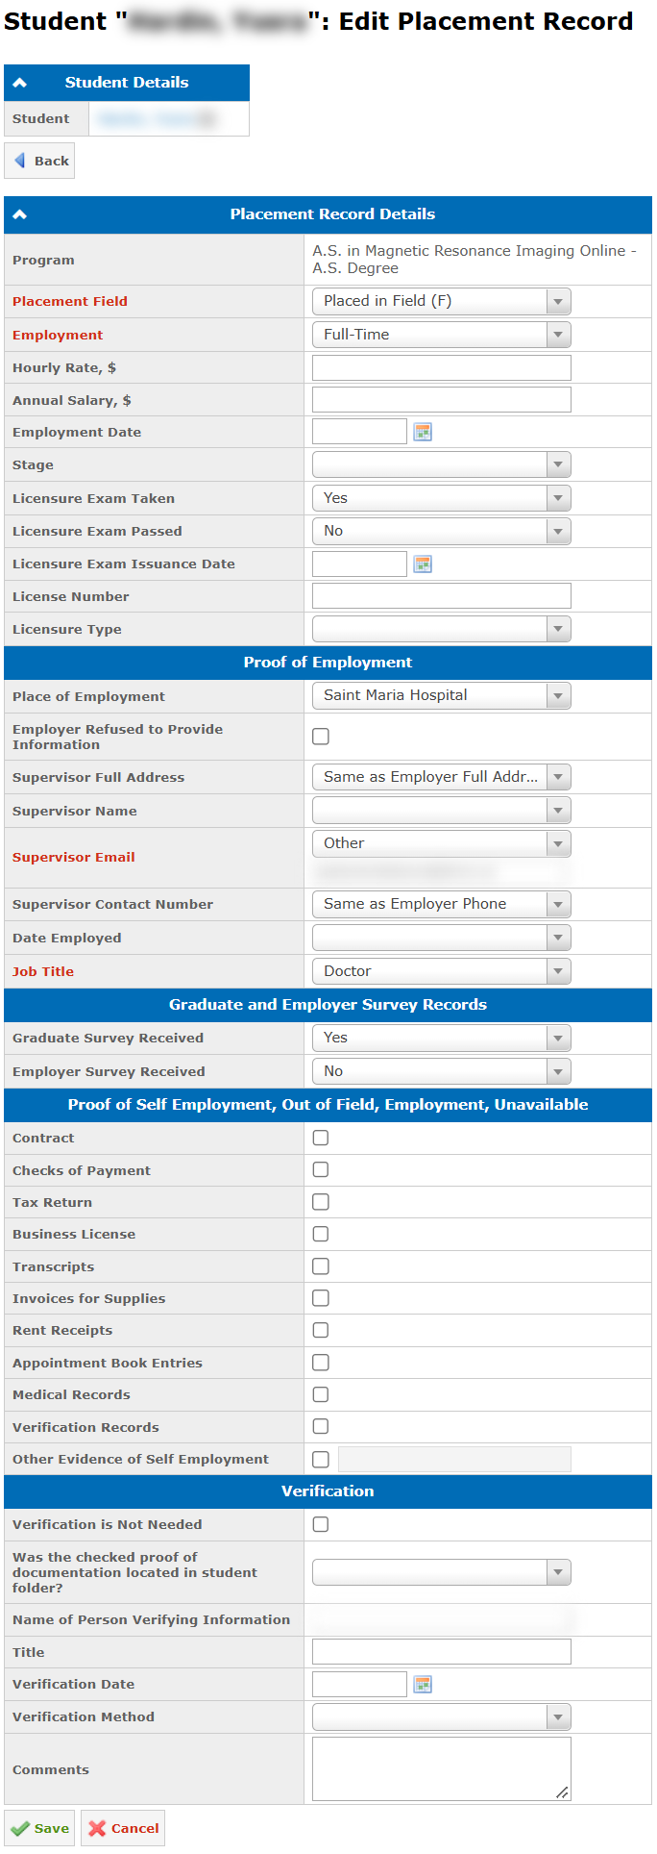The height and width of the screenshot is (1854, 657).
Task: Click the red Cancel button
Action: pyautogui.click(x=123, y=1828)
